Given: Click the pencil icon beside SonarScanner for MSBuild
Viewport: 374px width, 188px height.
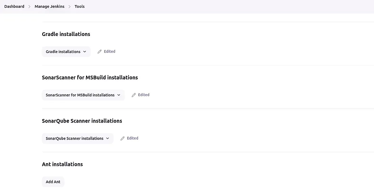Looking at the screenshot, I should click(134, 95).
